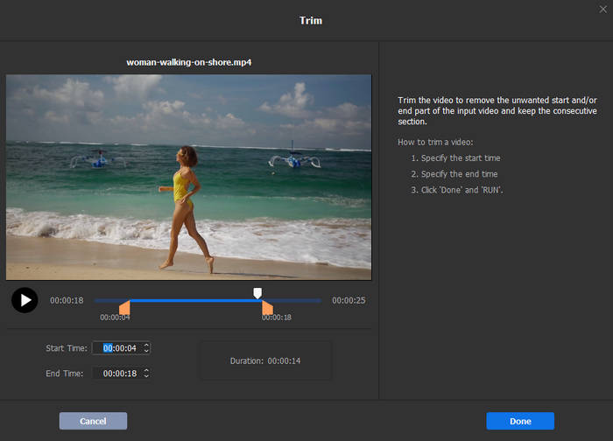Increase End Time with up arrow
The image size is (613, 441).
tap(146, 371)
